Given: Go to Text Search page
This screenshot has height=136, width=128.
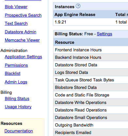Looking at the screenshot, I should coord(16,24).
